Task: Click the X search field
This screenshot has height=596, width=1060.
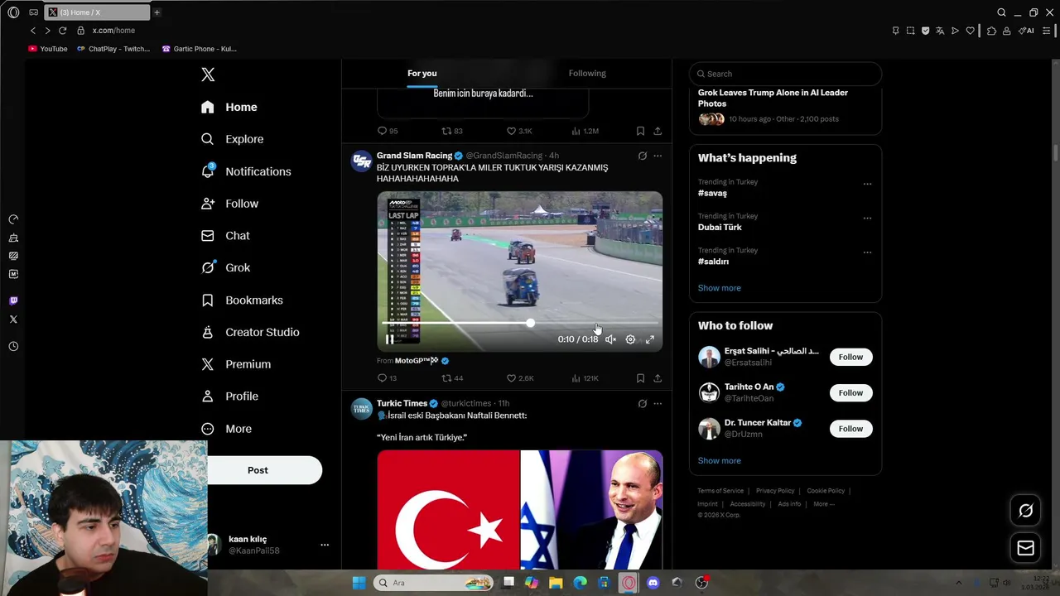Action: point(785,74)
